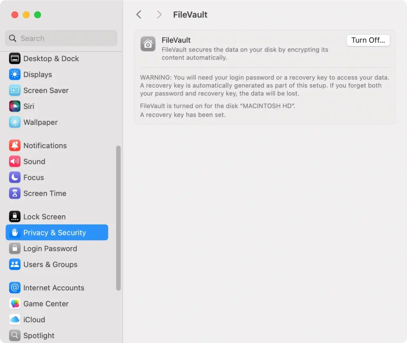
Task: Focus the Search field in sidebar
Action: coord(61,39)
